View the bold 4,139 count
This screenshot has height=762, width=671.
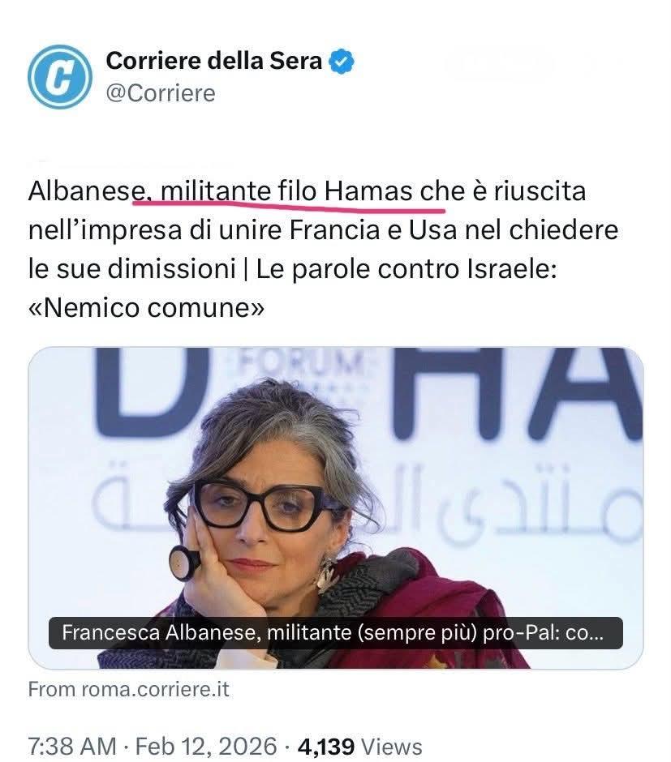click(x=326, y=746)
